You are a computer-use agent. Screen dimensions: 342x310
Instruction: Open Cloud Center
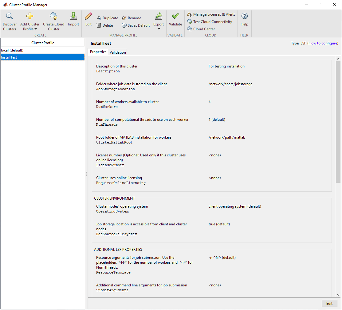coord(201,29)
